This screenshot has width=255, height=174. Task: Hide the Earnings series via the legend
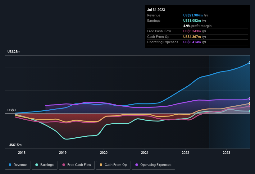[x=44, y=165]
